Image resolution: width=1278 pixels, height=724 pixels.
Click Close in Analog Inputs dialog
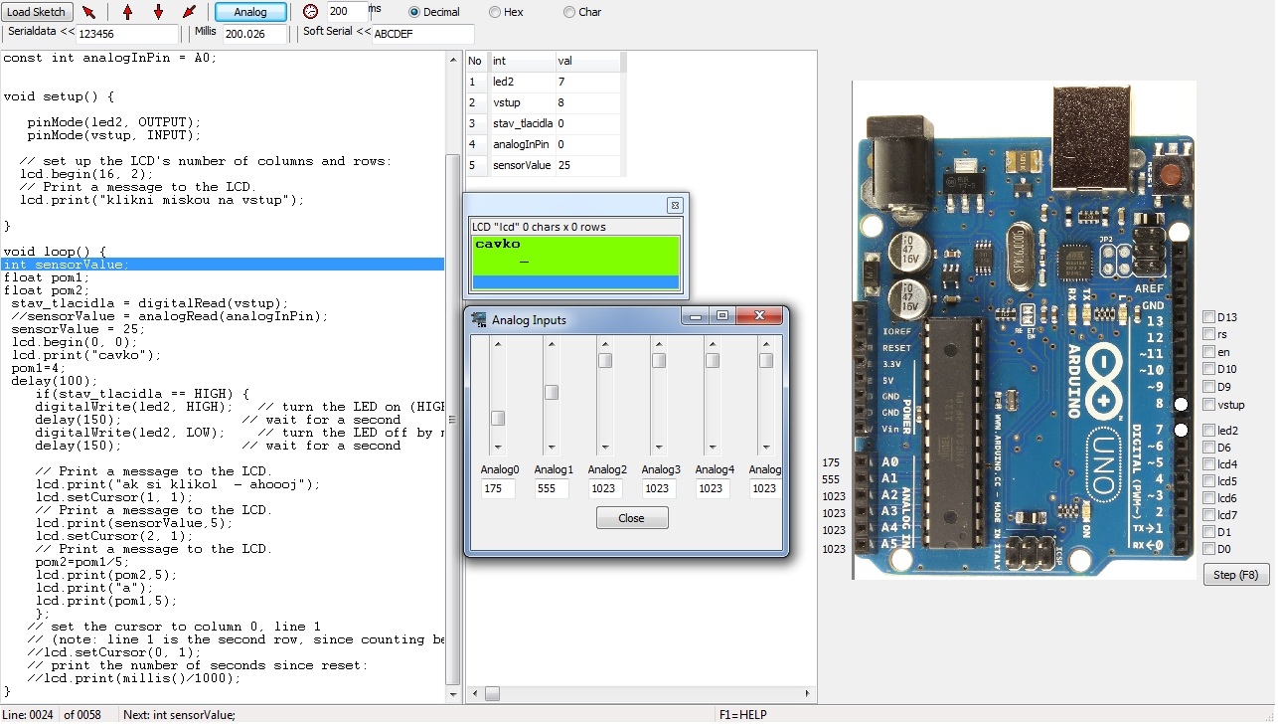tap(632, 518)
